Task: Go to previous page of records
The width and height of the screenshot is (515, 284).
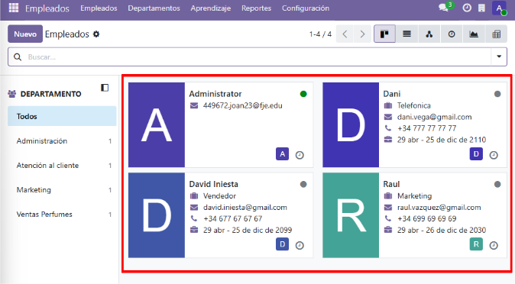Action: [x=345, y=34]
